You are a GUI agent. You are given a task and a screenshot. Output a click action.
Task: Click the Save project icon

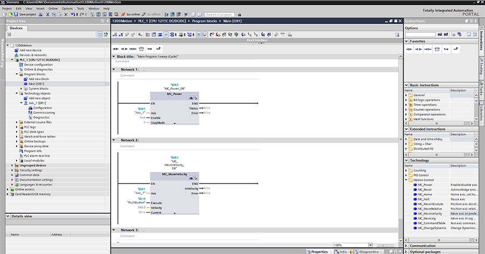[x=16, y=14]
